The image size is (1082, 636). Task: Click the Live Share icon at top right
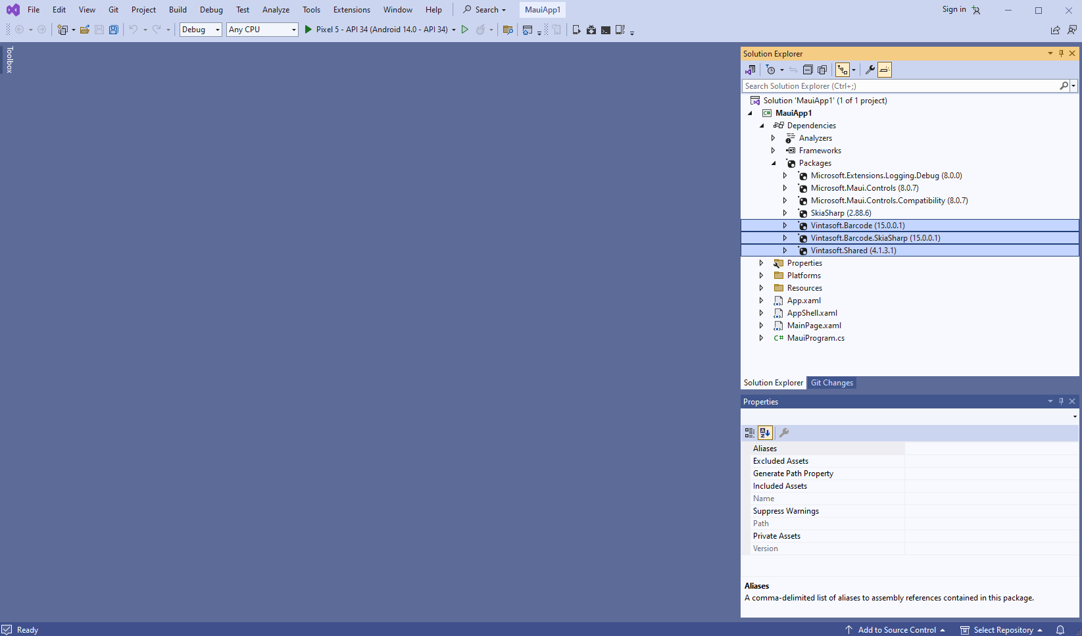pos(1055,30)
